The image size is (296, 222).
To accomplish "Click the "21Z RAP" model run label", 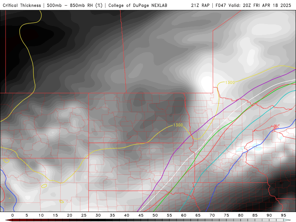I will (x=200, y=6).
